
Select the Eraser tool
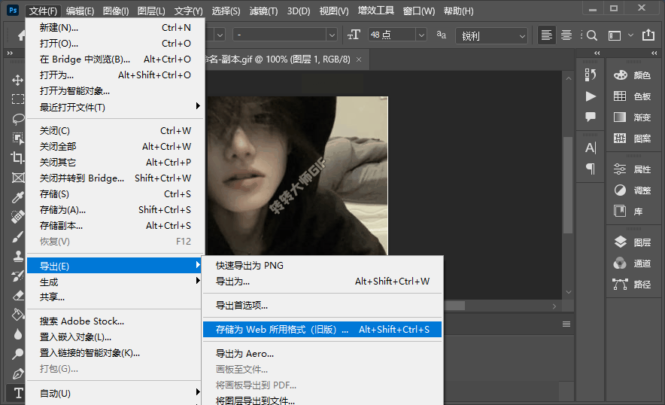pyautogui.click(x=17, y=295)
